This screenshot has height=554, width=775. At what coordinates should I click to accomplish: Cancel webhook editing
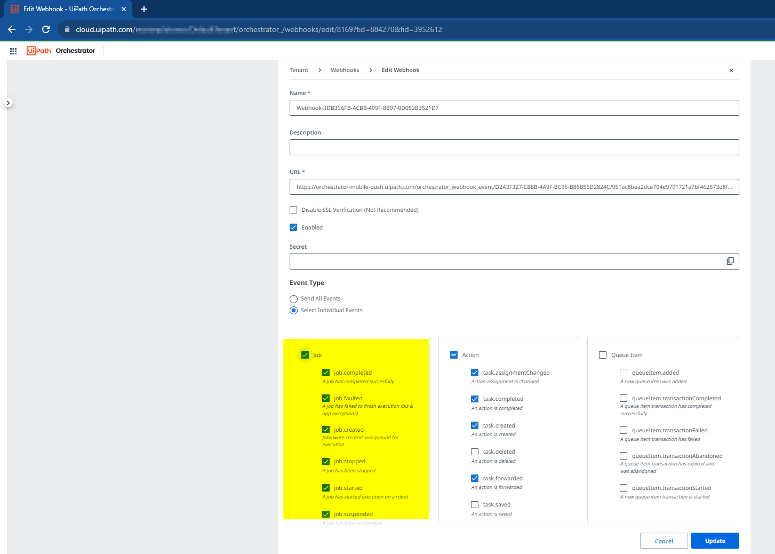click(664, 541)
